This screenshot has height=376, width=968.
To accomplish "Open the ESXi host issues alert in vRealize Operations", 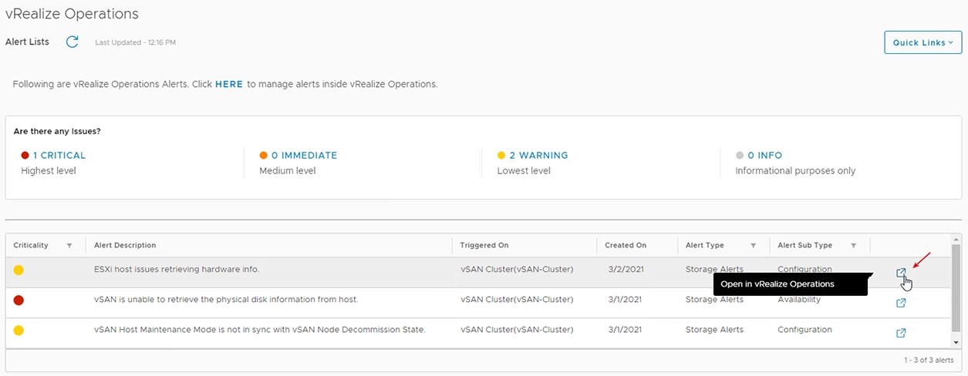I will click(900, 273).
